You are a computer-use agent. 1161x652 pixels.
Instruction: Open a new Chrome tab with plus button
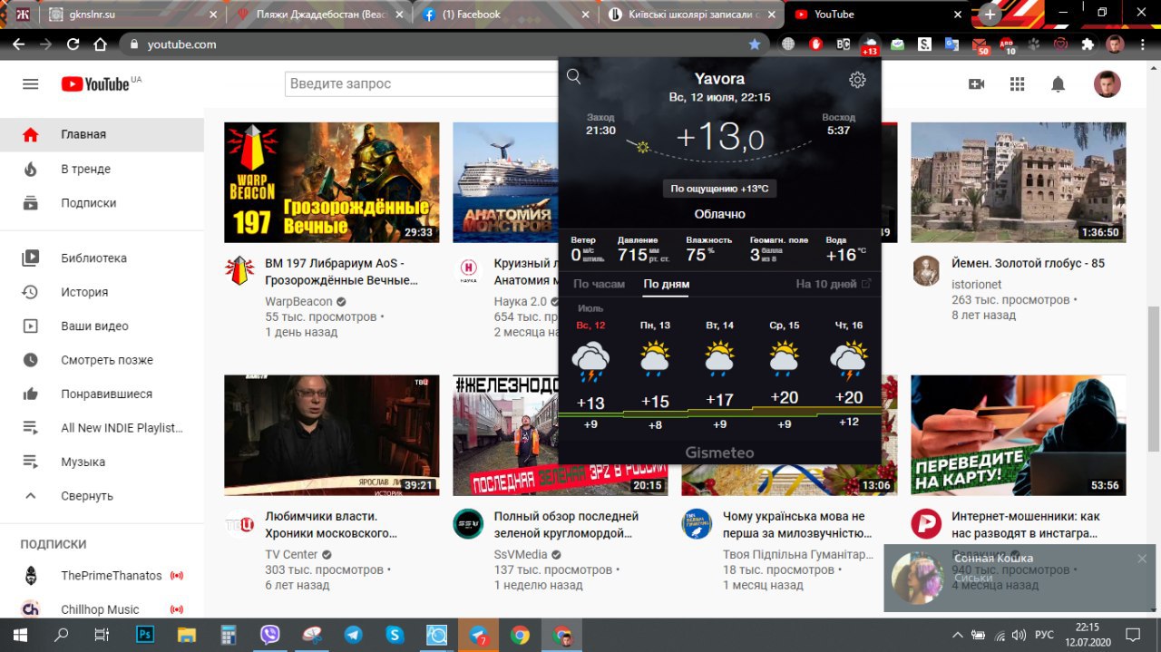[x=990, y=15]
